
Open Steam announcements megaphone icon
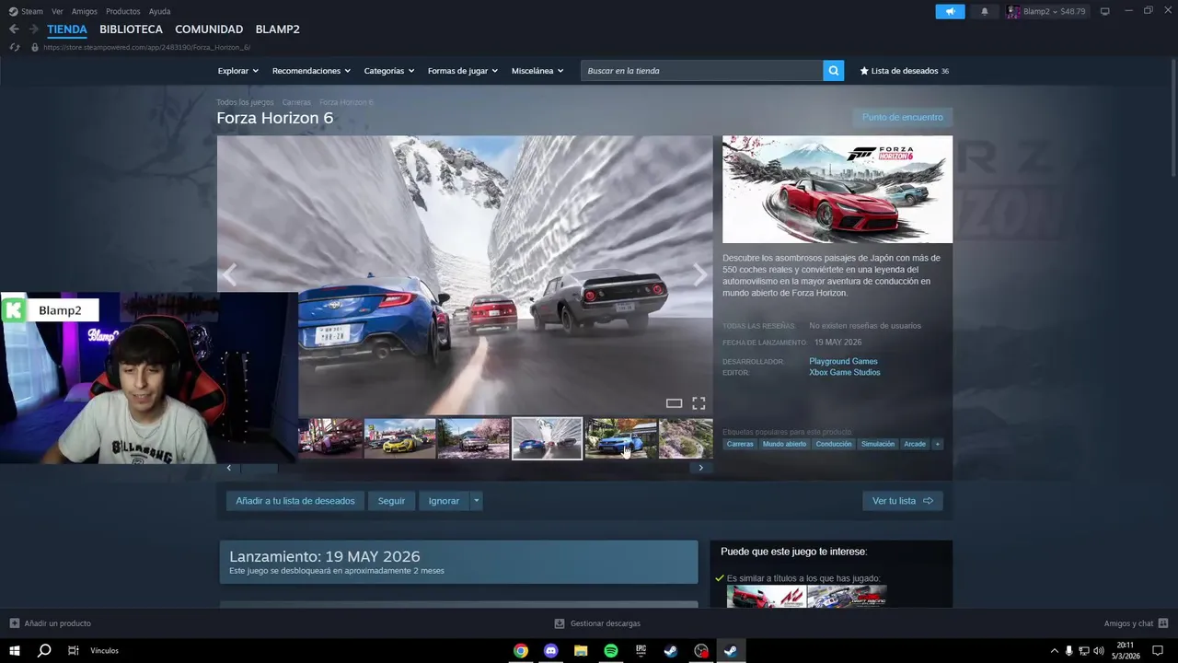[950, 11]
